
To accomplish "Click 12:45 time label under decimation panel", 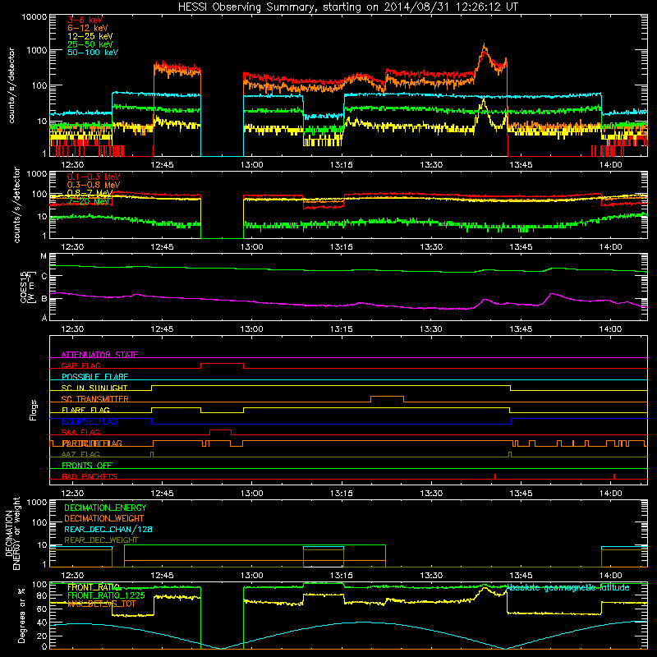I will click(x=162, y=576).
